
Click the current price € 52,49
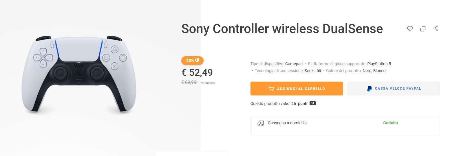[197, 72]
